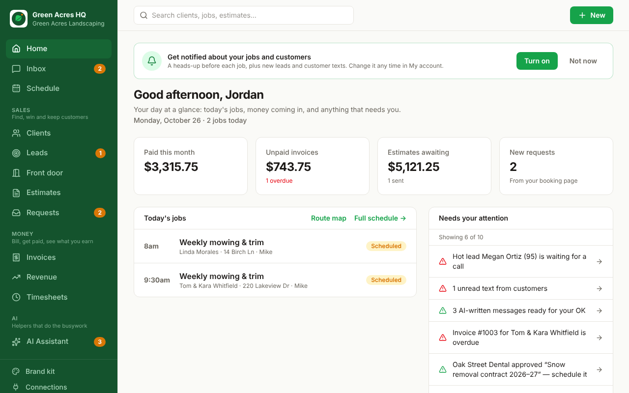Click the warning icon beside the Megan Ortiz alert
The width and height of the screenshot is (629, 393).
click(443, 261)
